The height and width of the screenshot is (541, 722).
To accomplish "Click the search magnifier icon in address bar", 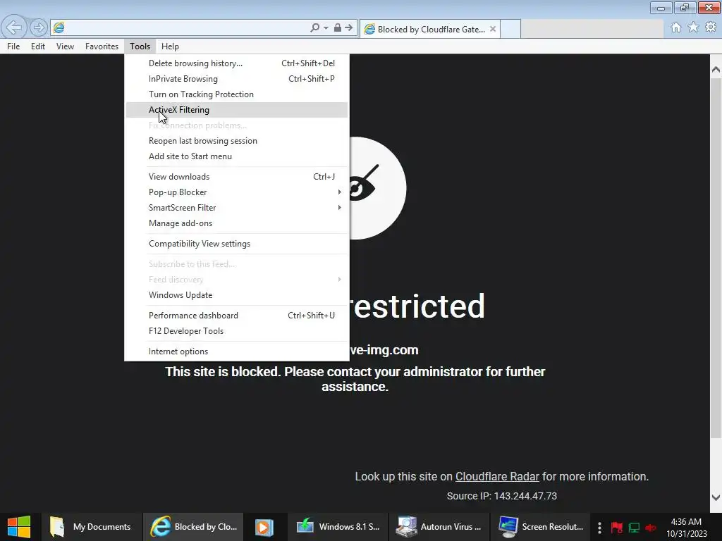I will (314, 27).
